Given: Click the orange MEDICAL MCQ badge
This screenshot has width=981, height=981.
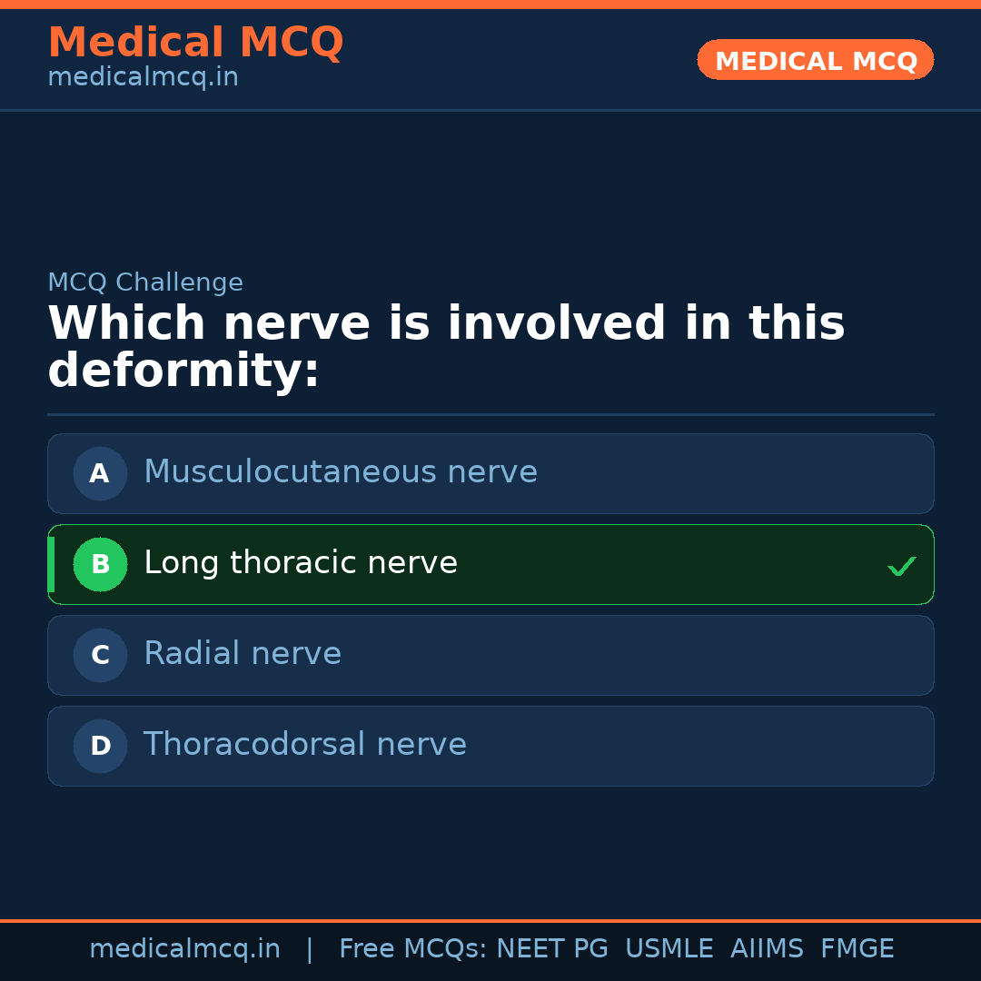Looking at the screenshot, I should [x=815, y=60].
